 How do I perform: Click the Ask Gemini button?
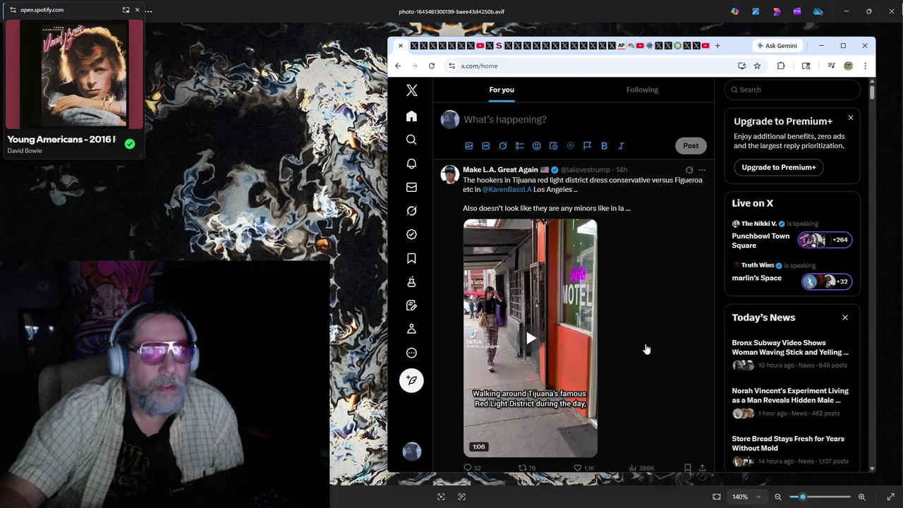point(777,46)
